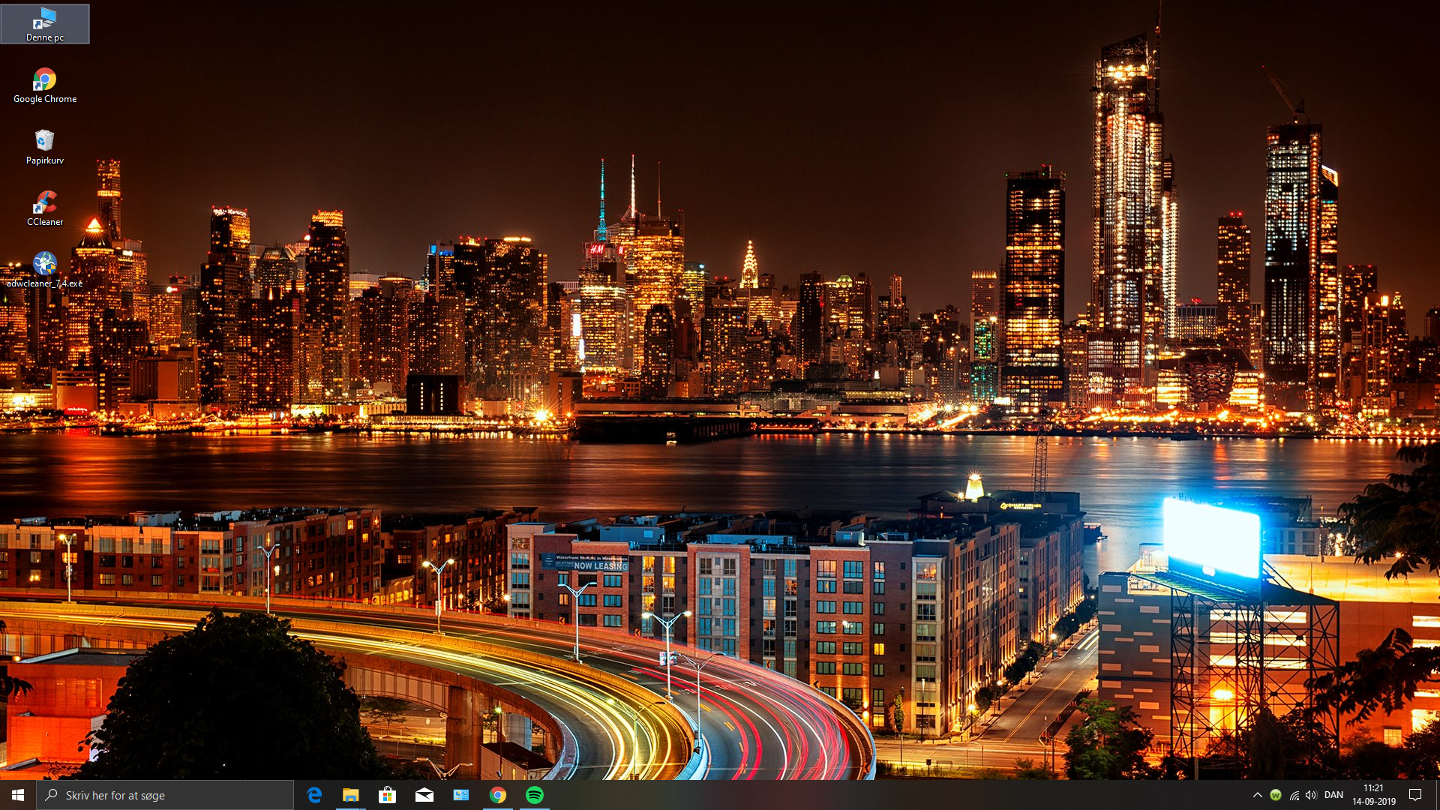This screenshot has height=810, width=1440.
Task: Open Spotify from the taskbar
Action: (535, 795)
